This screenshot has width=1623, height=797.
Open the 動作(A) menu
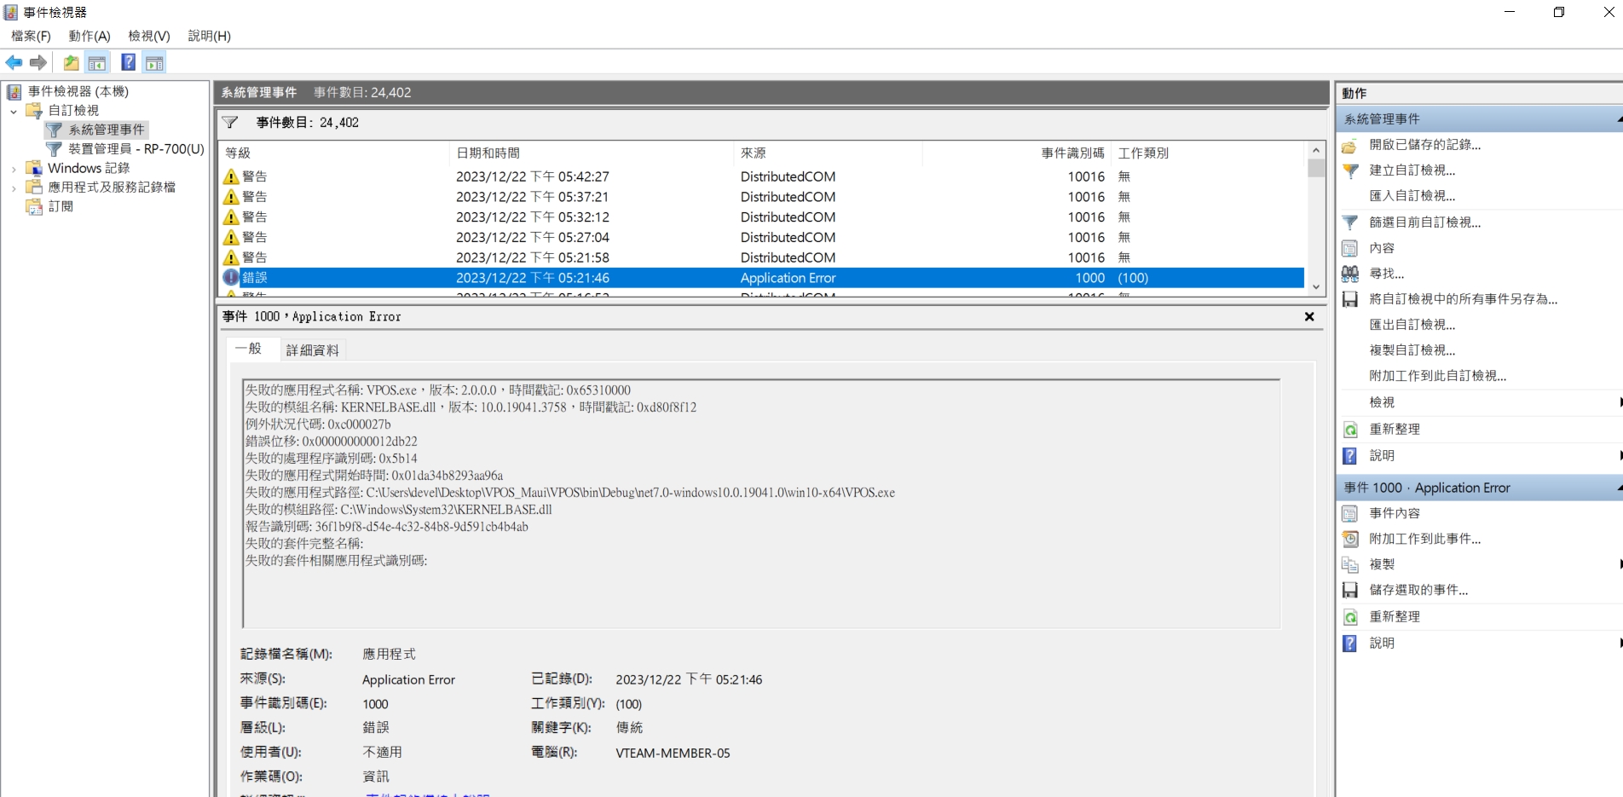pyautogui.click(x=90, y=36)
